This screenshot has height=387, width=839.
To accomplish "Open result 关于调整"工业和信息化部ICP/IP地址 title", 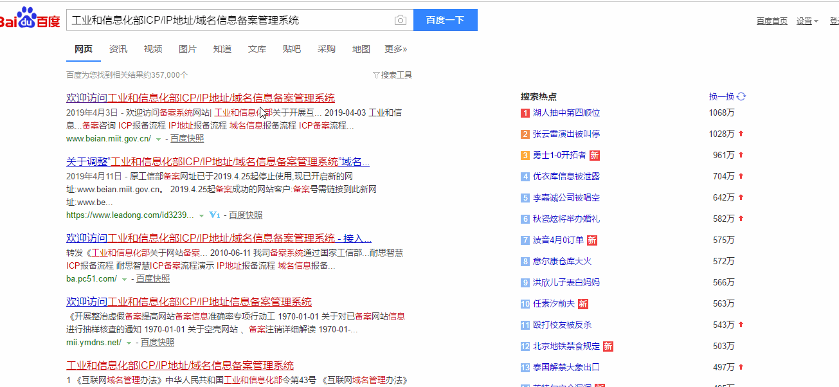I will pyautogui.click(x=218, y=161).
